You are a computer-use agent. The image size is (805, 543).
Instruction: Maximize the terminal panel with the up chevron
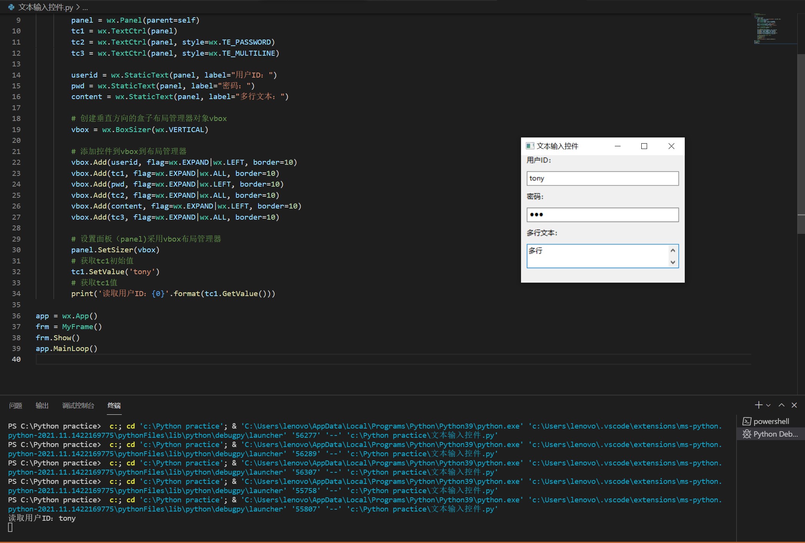click(781, 405)
